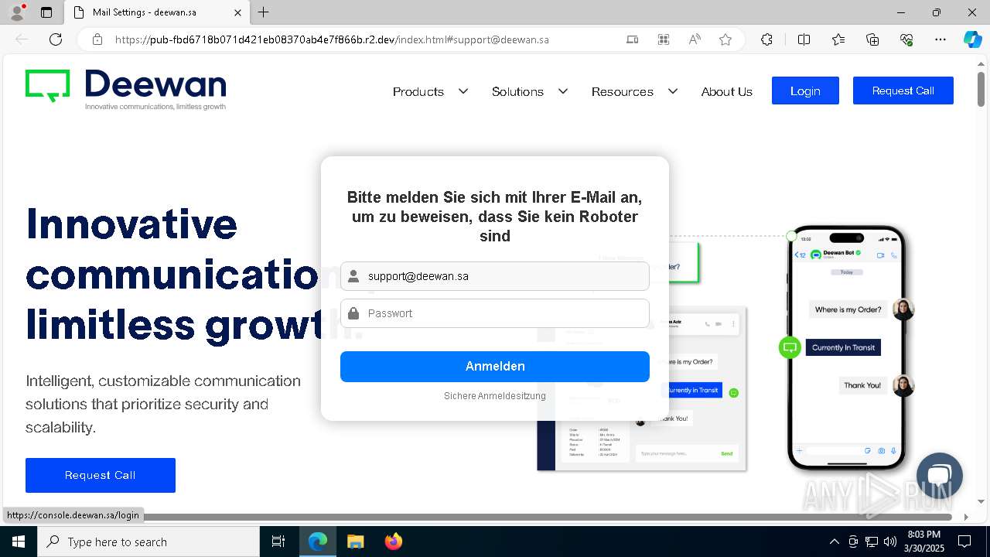Open Edge Settings and more menu
This screenshot has width=990, height=557.
coord(940,39)
